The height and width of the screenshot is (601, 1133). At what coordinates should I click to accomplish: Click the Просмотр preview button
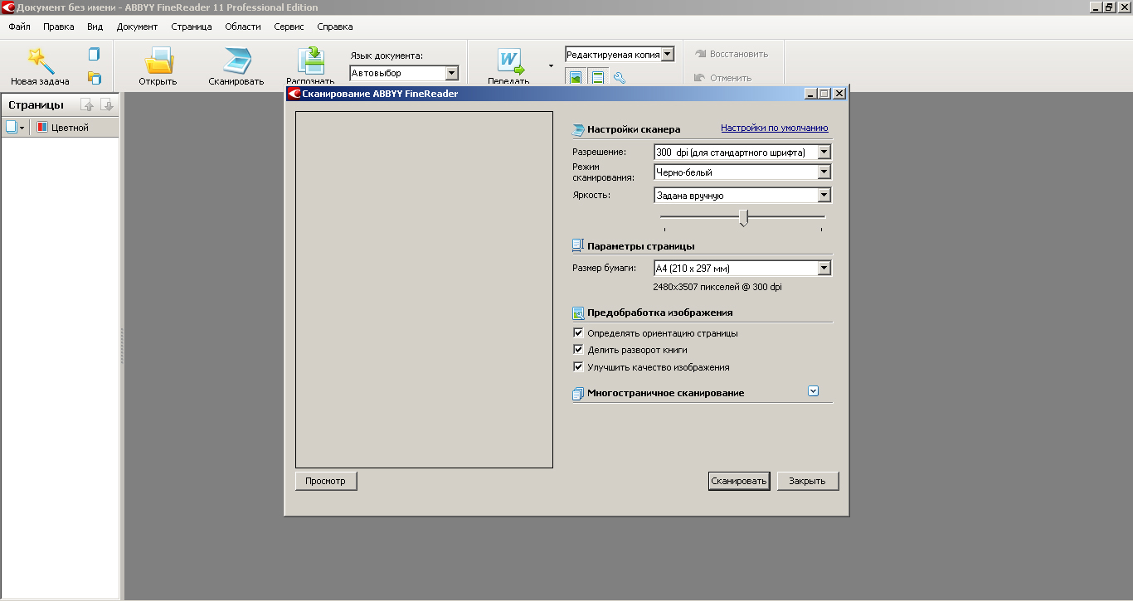pos(326,481)
